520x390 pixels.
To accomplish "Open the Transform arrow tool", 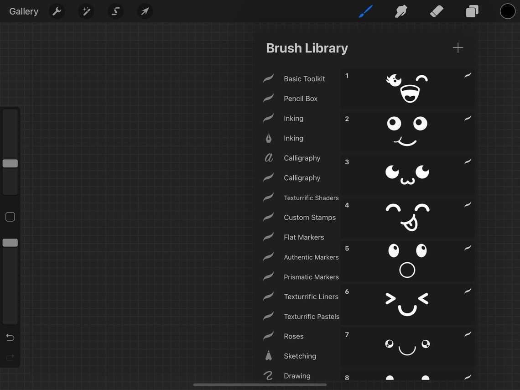I will point(145,11).
